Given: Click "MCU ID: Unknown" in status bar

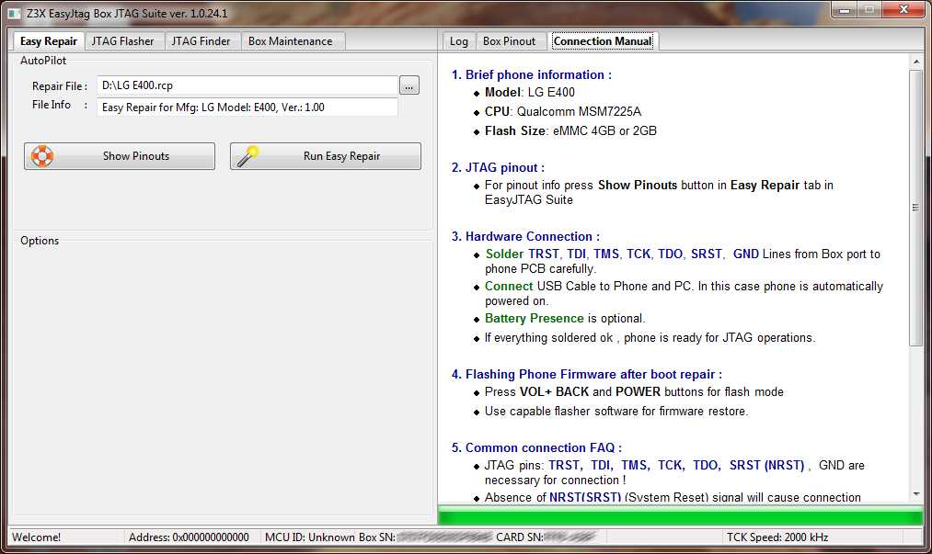Looking at the screenshot, I should coord(310,537).
